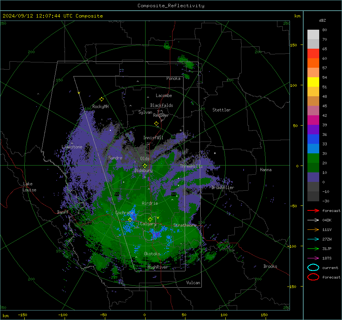Click the Didsbury city label
The height and width of the screenshot is (320, 342).
[144, 170]
